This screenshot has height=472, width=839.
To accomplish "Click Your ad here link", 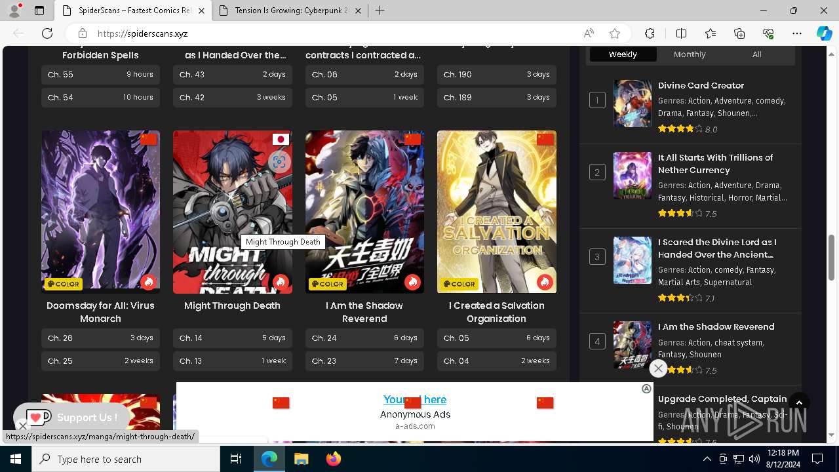I will tap(415, 399).
